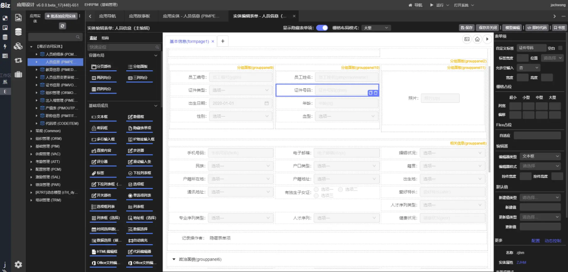Add a new form page with plus icon
The image size is (568, 272).
coord(222,41)
